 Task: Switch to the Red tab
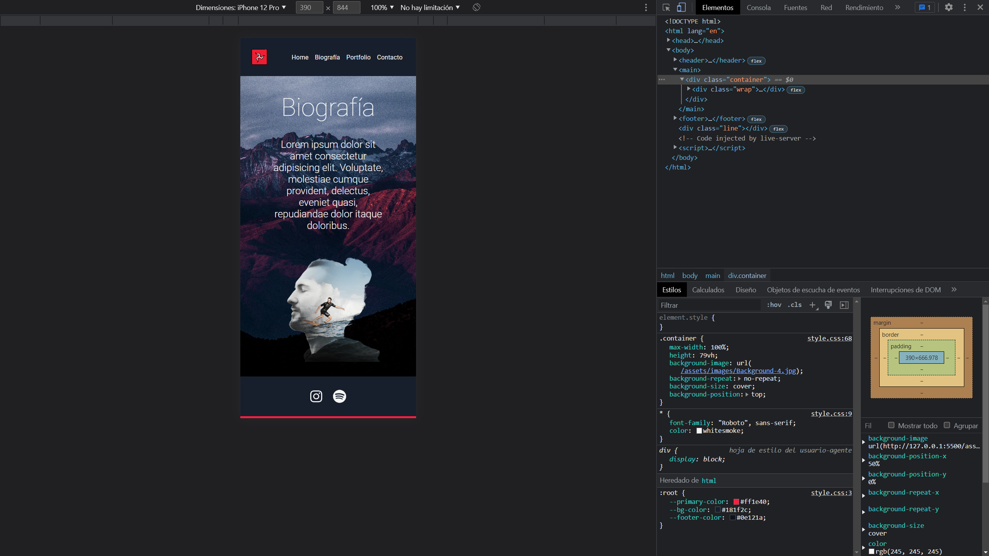[x=826, y=7]
